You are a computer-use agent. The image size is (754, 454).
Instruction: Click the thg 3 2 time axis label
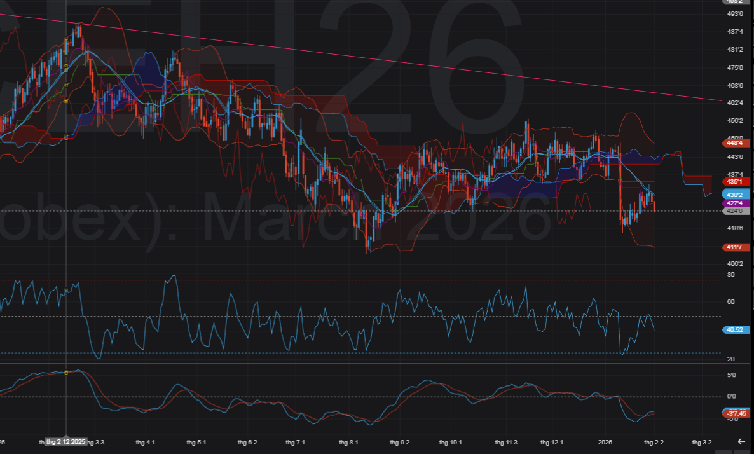(701, 442)
